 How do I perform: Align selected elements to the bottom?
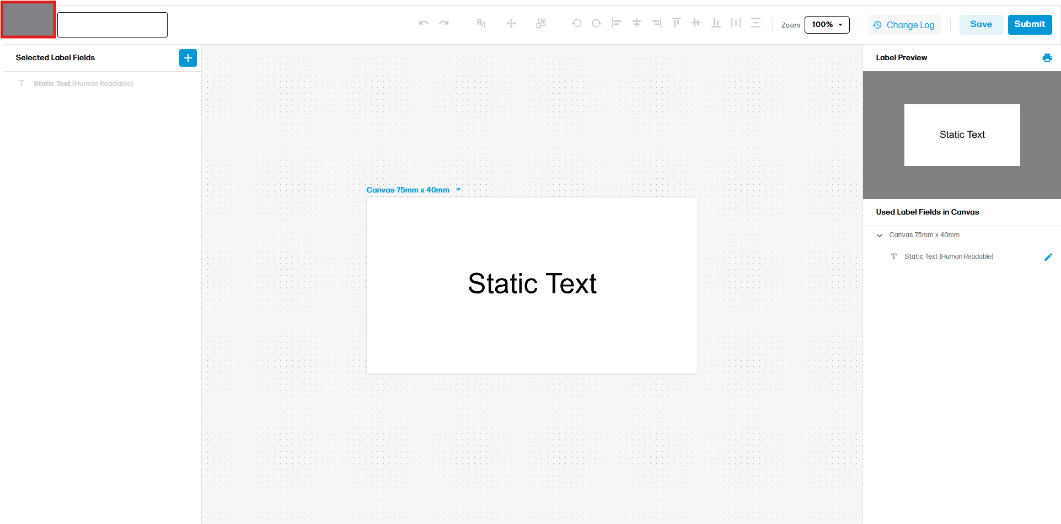tap(716, 23)
